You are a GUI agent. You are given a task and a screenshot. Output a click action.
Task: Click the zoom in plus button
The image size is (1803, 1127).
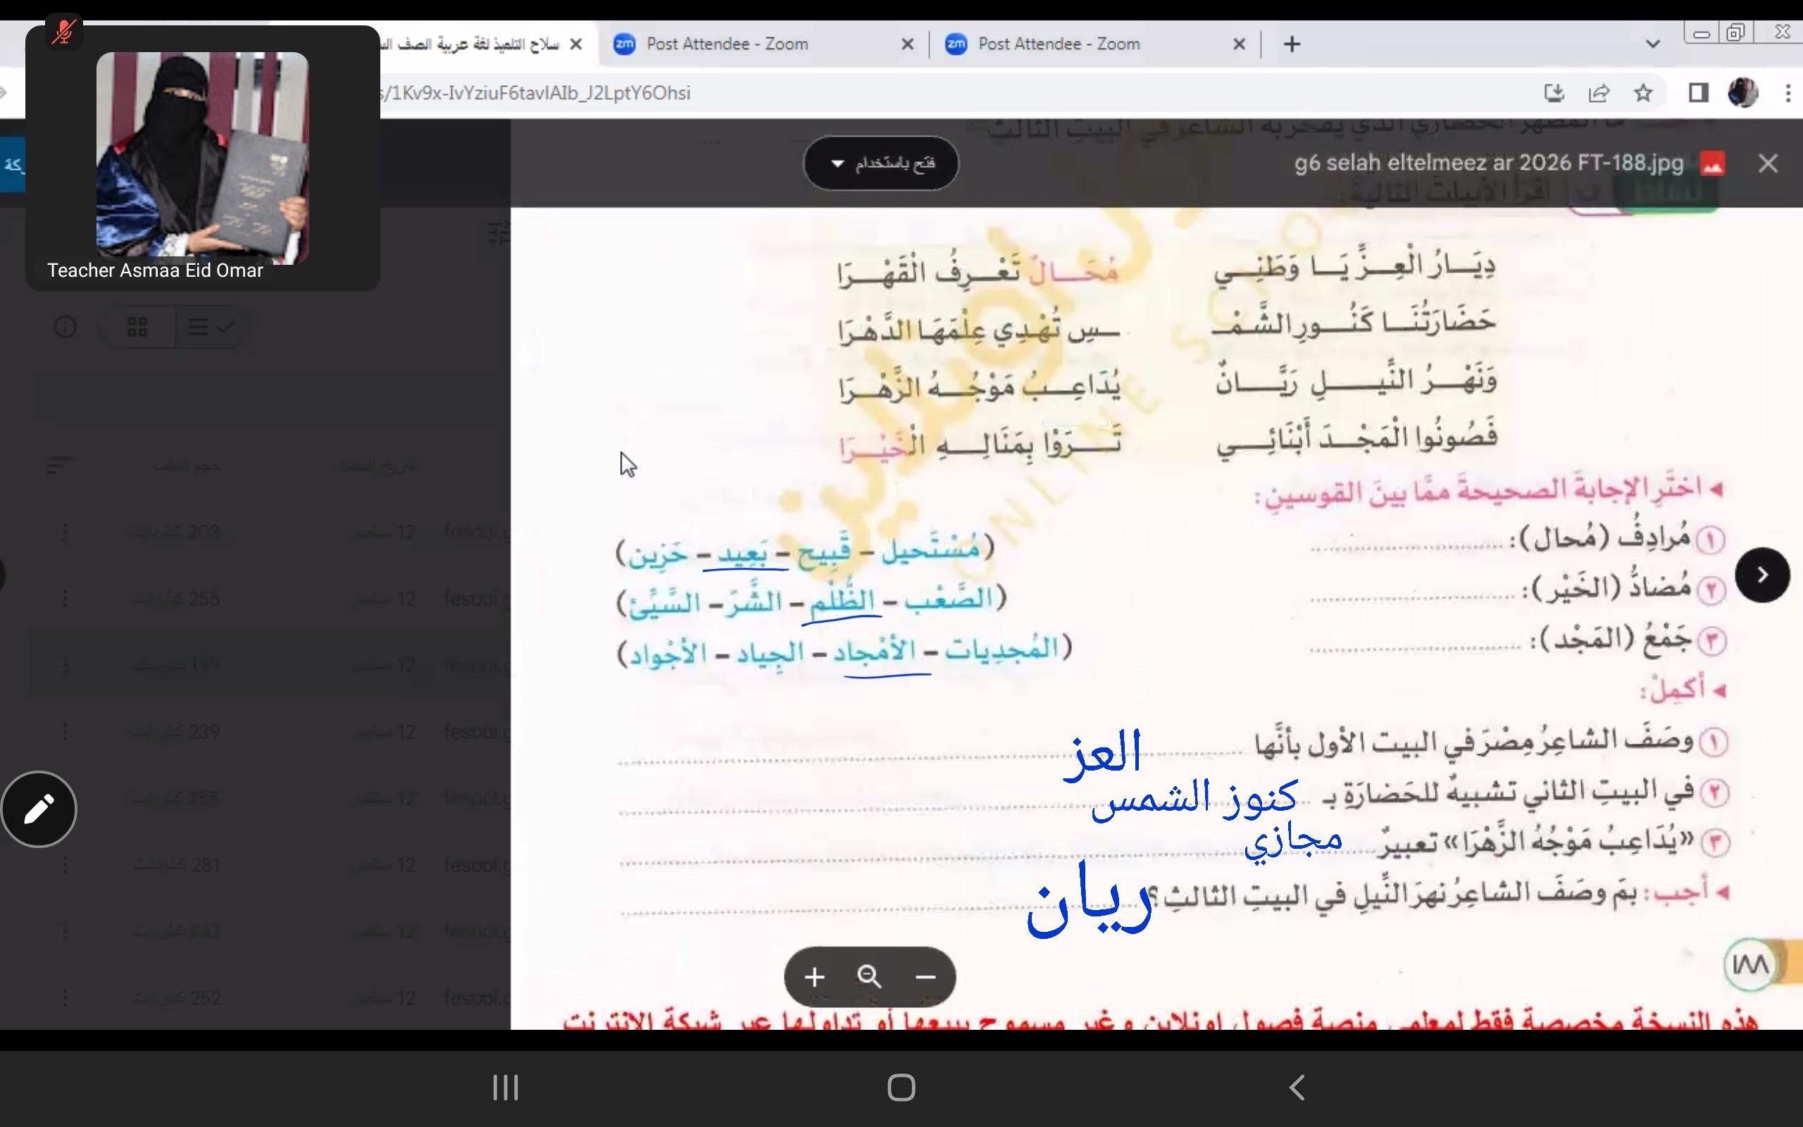pos(814,977)
